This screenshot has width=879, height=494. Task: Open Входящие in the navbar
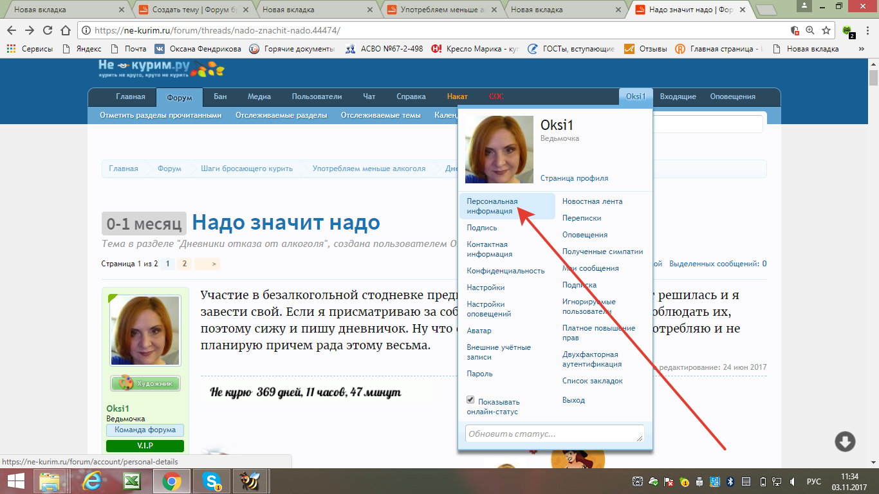point(678,96)
